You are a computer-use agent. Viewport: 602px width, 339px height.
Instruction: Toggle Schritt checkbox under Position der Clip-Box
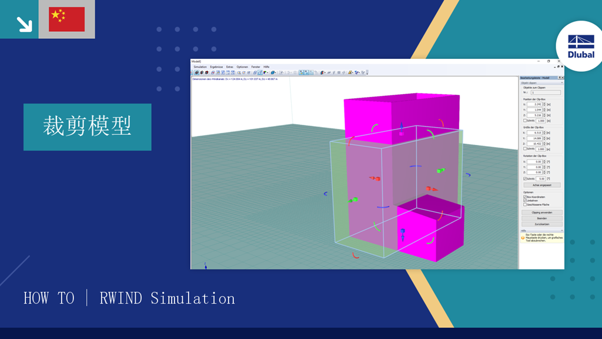pyautogui.click(x=525, y=121)
